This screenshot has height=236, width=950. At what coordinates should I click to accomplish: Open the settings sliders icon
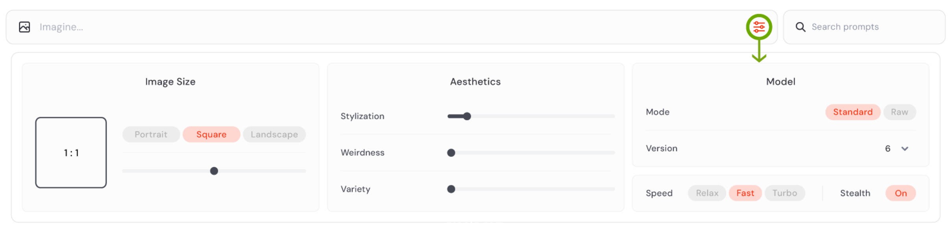tap(759, 27)
